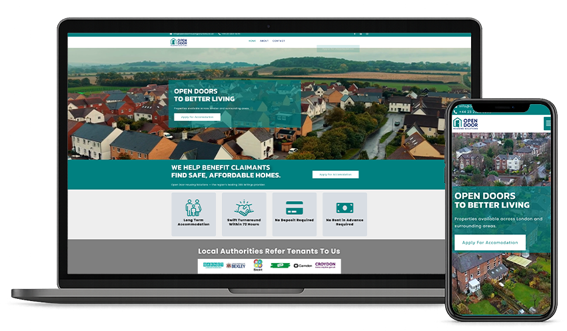Click the Croydon council logo
This screenshot has width=567, height=331.
click(x=325, y=265)
